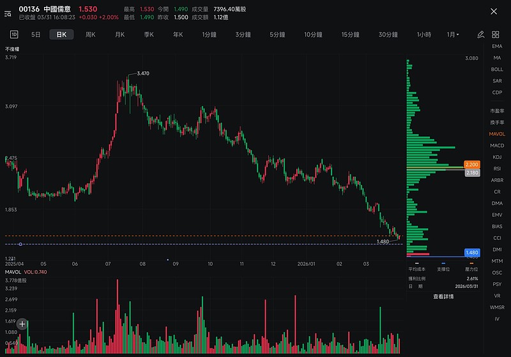Show the DMI indicator

(497, 250)
